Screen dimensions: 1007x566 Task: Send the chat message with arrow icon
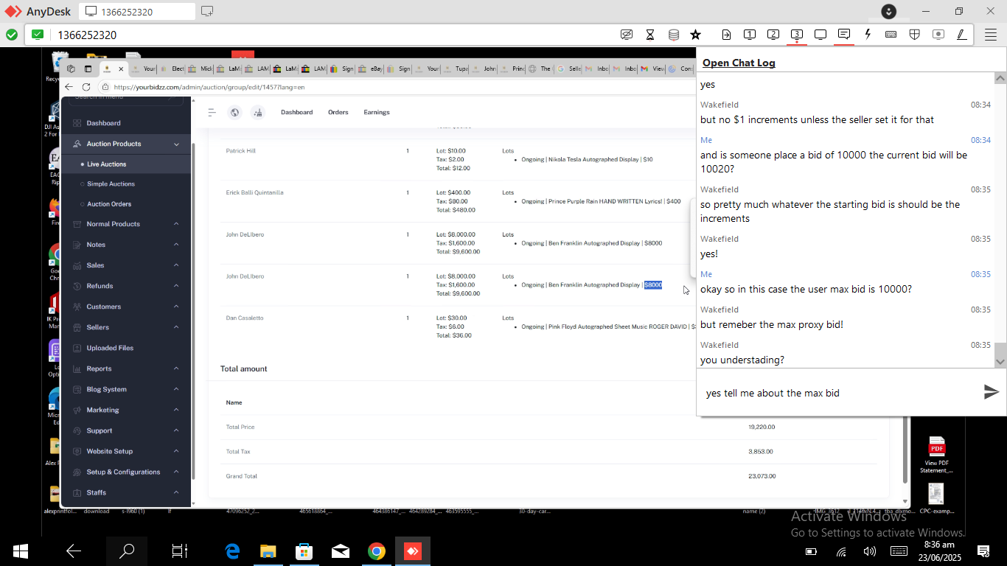pos(992,392)
